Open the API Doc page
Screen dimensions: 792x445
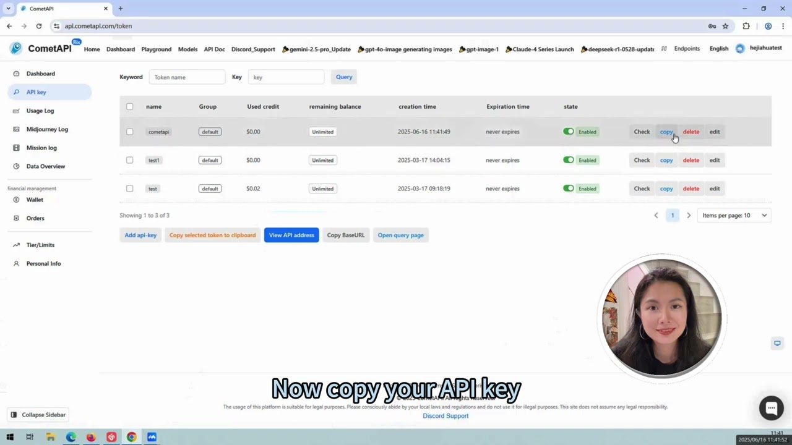coord(214,49)
